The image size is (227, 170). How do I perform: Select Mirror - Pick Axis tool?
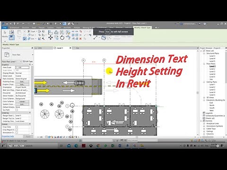(x=62, y=33)
